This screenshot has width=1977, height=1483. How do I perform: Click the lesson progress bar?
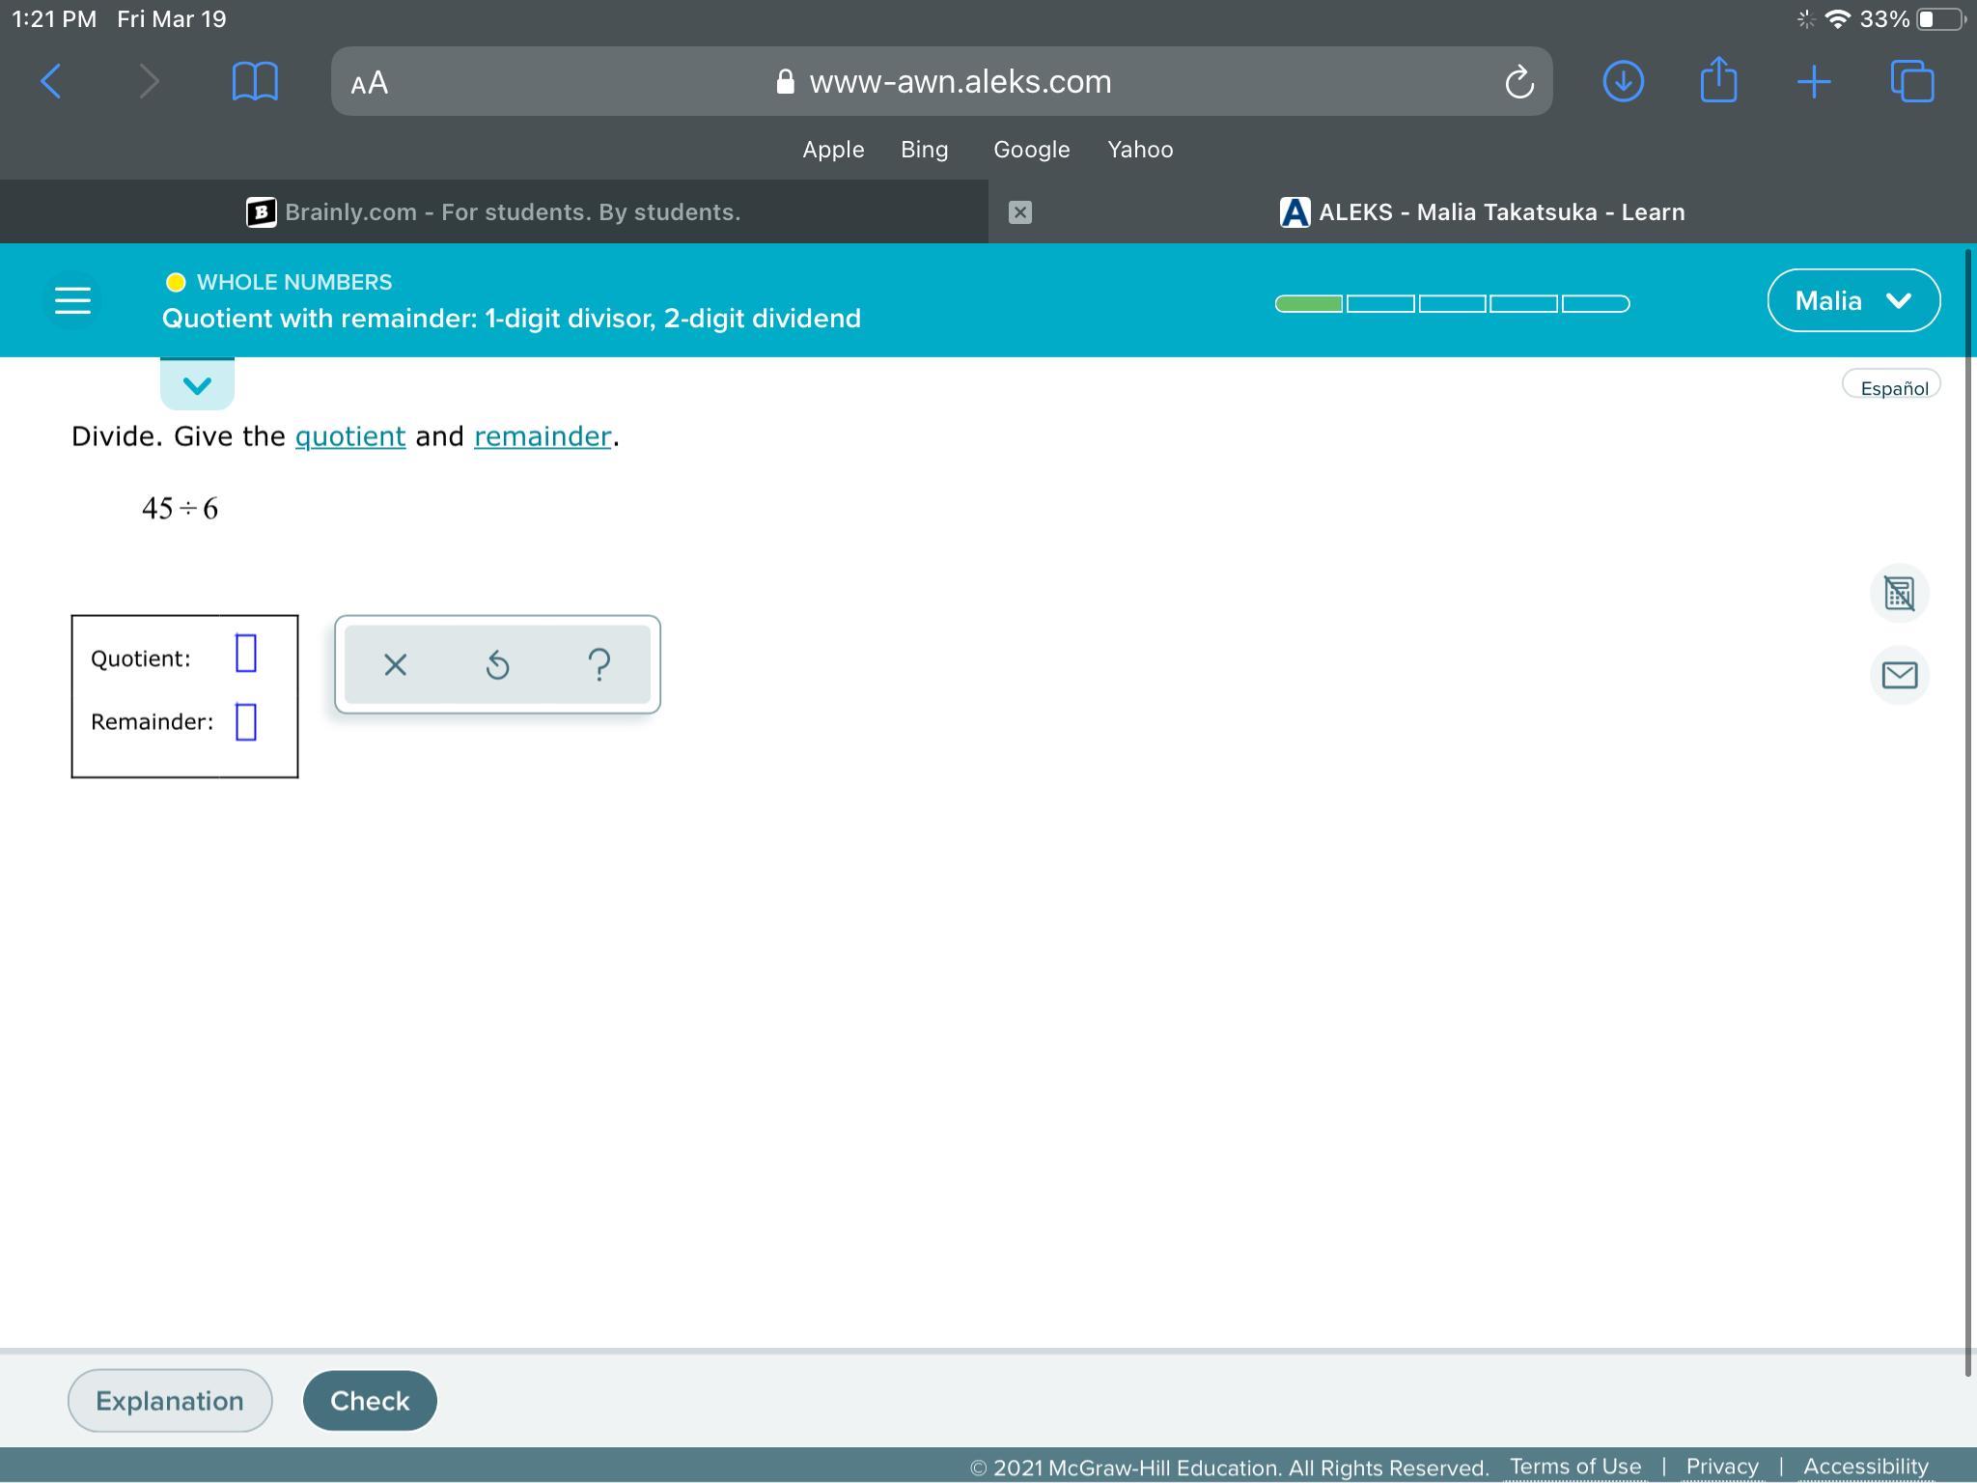click(x=1452, y=304)
